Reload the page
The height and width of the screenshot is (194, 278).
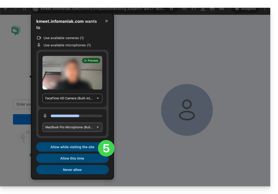point(24,9)
